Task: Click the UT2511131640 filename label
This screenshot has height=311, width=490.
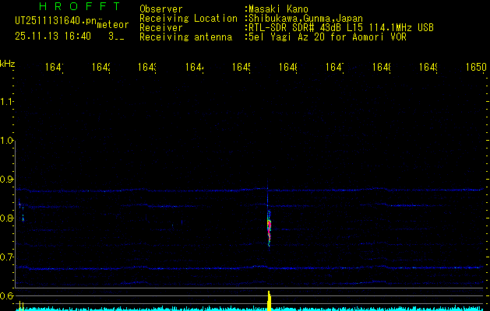Action: point(55,22)
